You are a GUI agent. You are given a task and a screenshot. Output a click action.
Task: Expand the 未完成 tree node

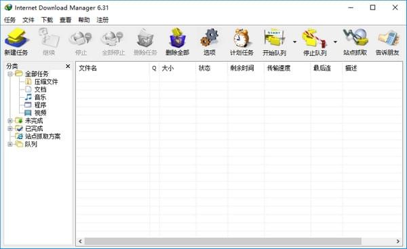click(x=10, y=121)
